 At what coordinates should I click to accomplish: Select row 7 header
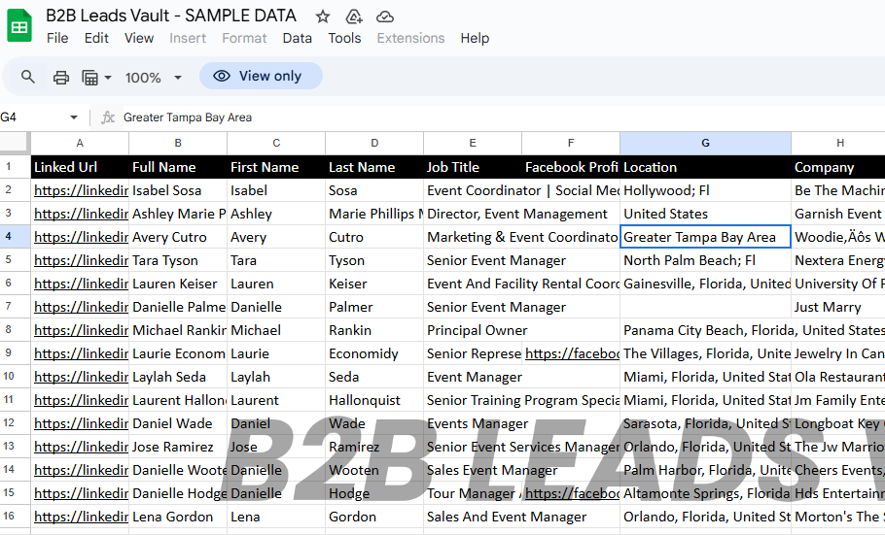point(15,307)
